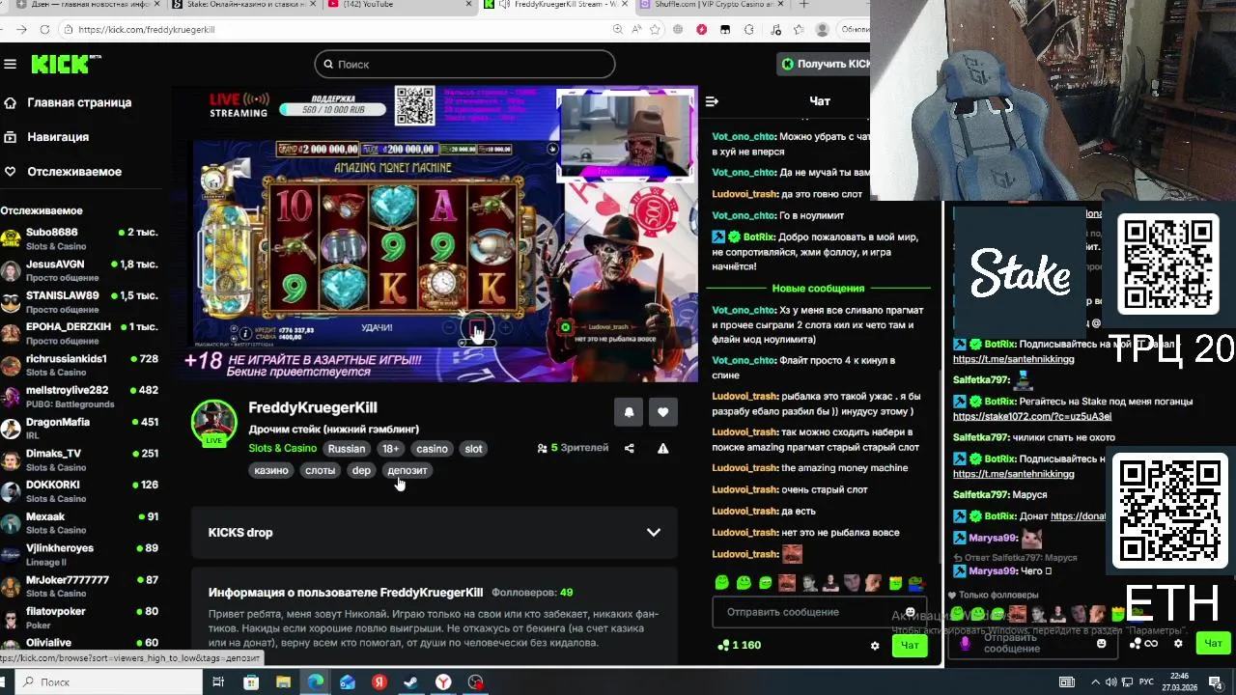Open emoji picker in main chat input

(x=910, y=612)
